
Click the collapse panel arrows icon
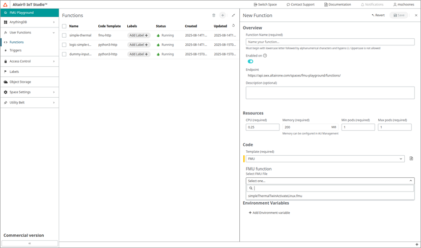click(233, 16)
